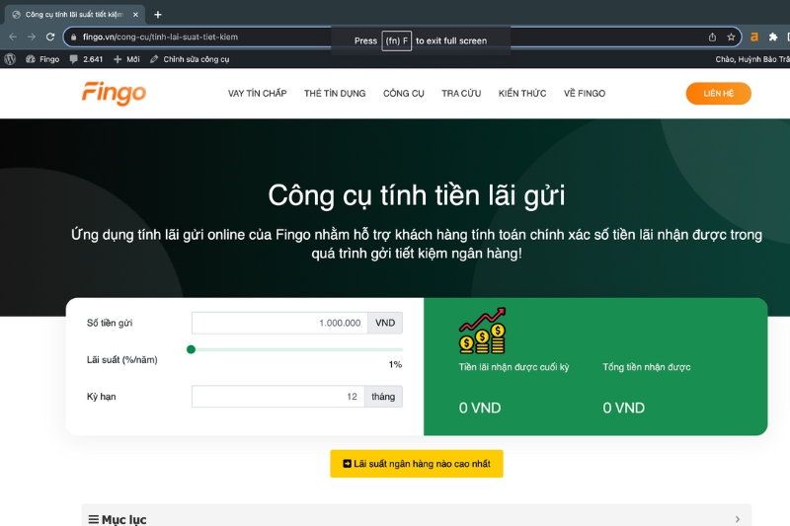Click the 'Lãi suất (%/năm)' label
The height and width of the screenshot is (526, 790).
121,359
